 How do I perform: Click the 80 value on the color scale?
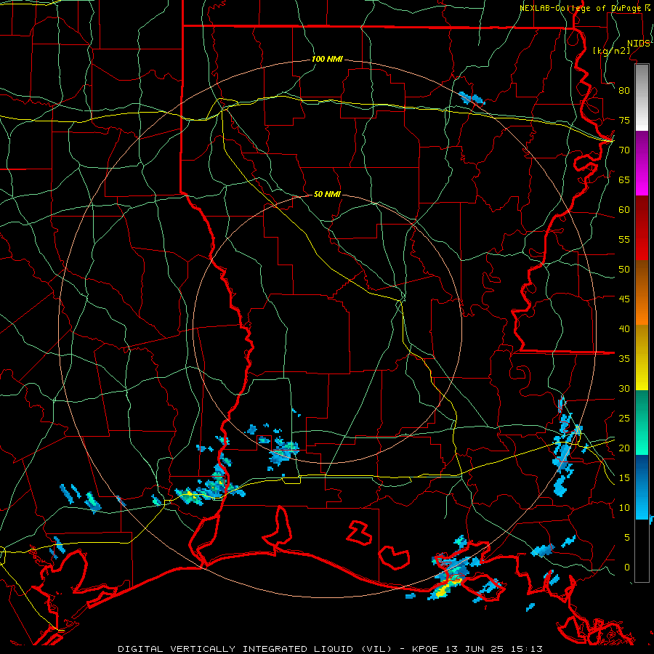click(x=624, y=91)
